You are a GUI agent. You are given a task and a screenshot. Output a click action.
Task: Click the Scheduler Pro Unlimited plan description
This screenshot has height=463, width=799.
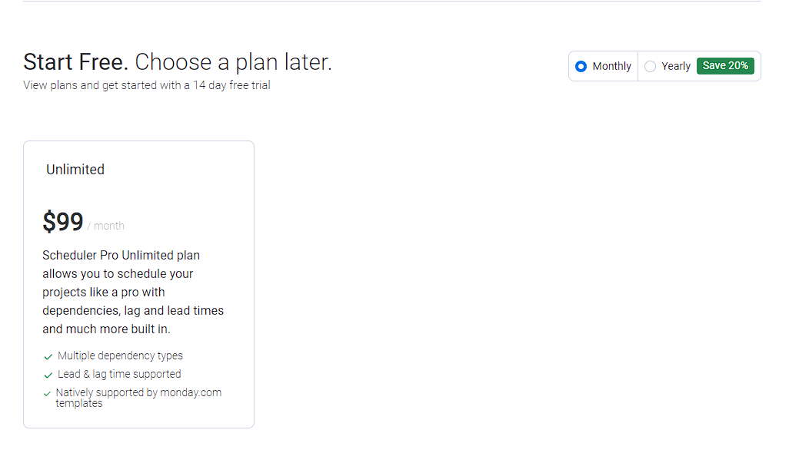(x=133, y=292)
